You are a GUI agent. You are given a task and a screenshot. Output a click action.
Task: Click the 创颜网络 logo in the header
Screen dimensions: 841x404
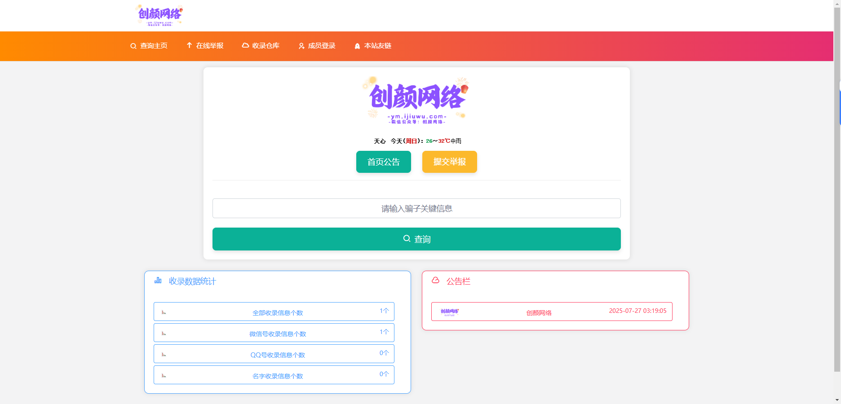159,15
